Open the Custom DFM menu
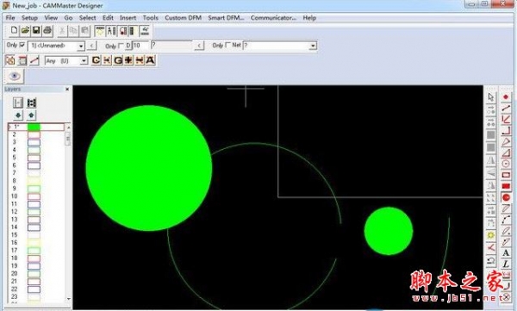The image size is (517, 311). coord(183,18)
